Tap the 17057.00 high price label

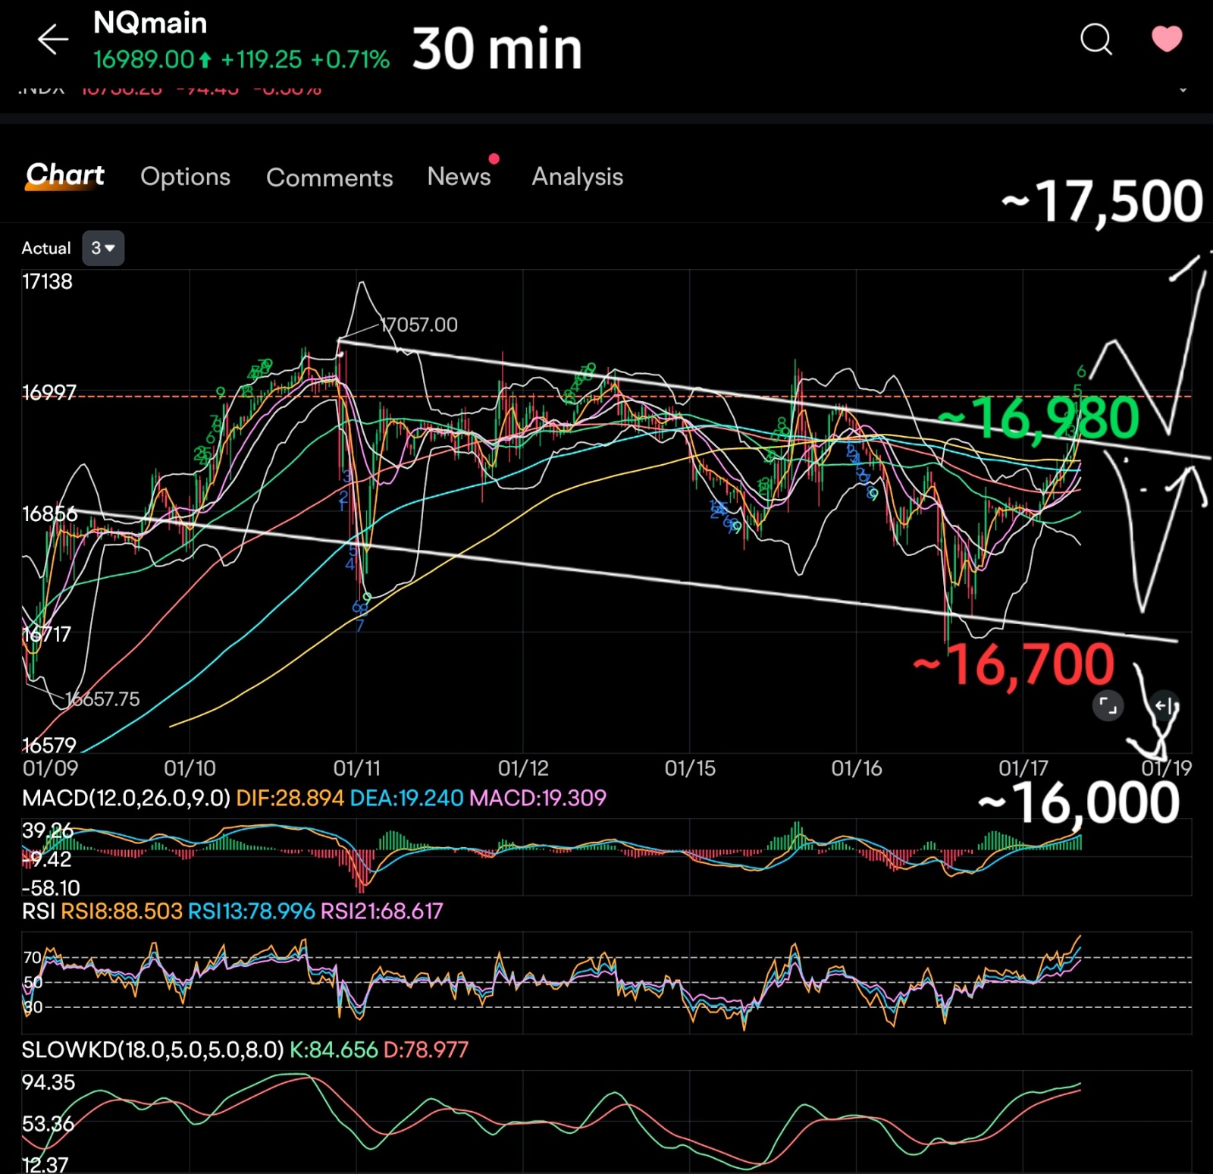pos(418,325)
